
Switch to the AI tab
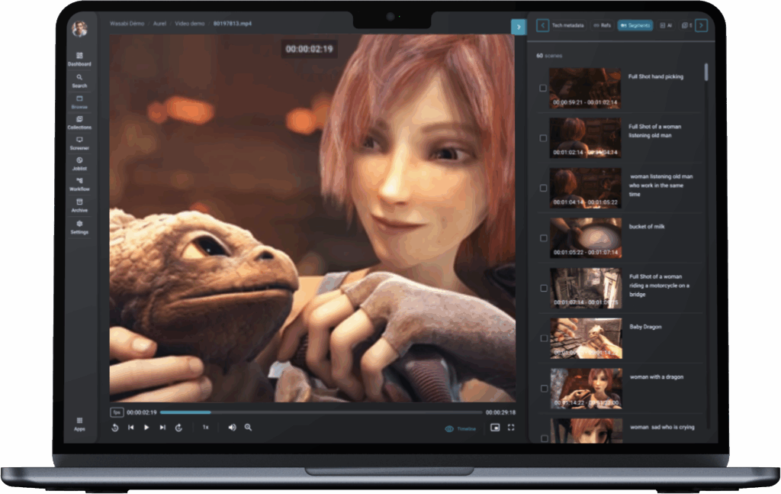(x=666, y=25)
